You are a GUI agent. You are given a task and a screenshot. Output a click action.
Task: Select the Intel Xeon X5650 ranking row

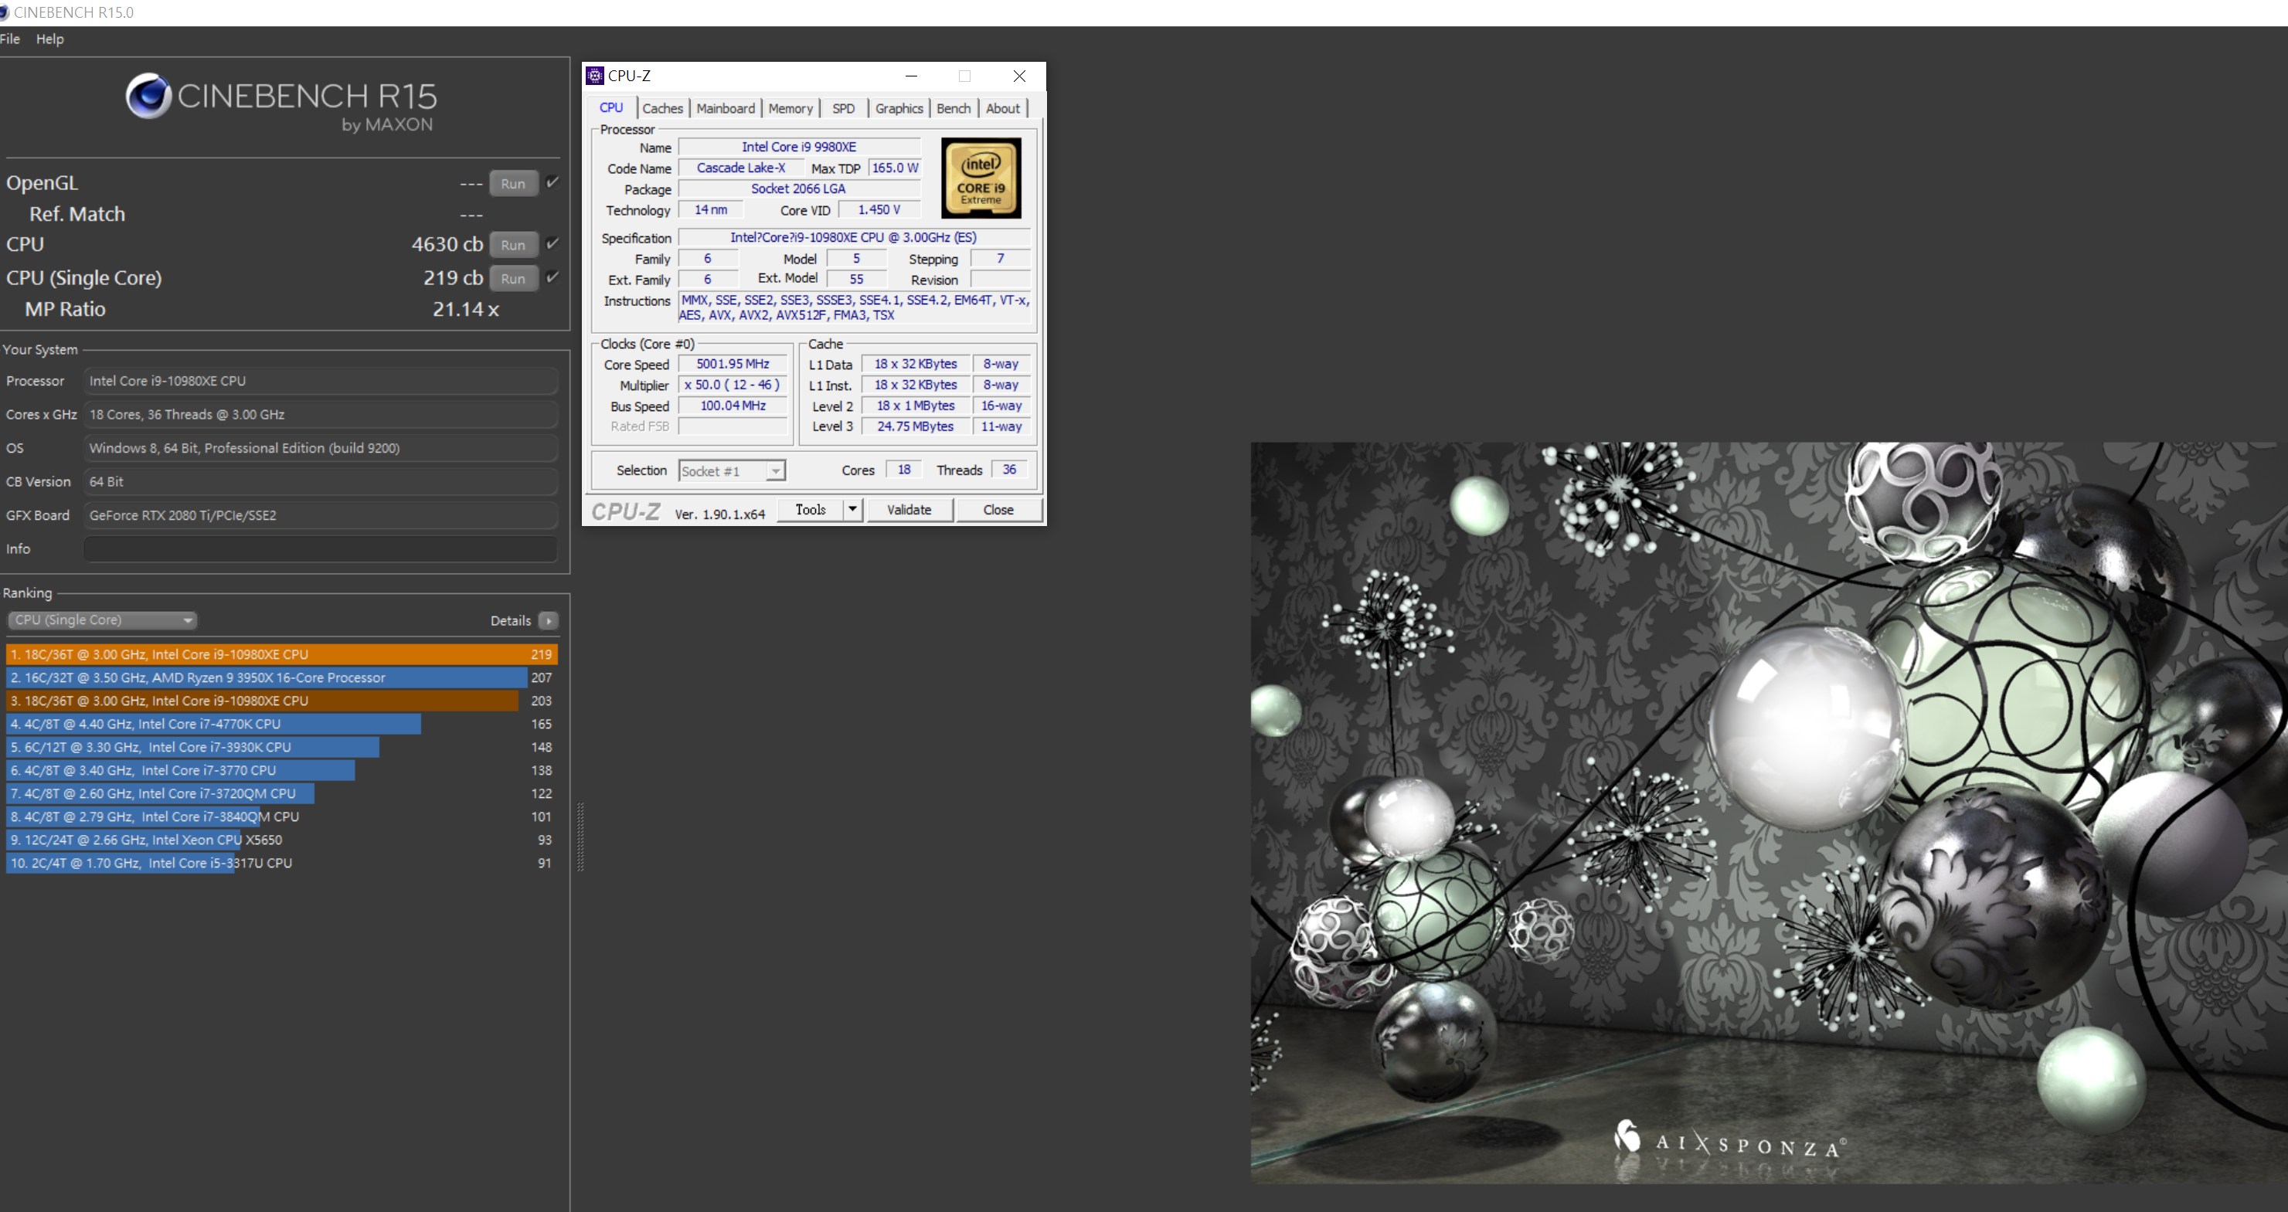pos(281,839)
